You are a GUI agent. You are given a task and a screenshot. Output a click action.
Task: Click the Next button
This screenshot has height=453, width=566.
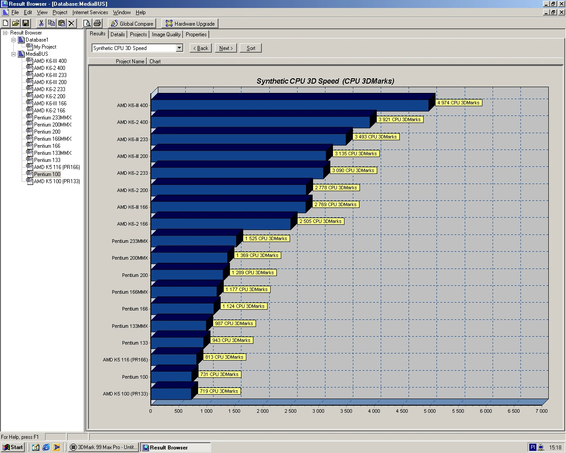click(226, 48)
